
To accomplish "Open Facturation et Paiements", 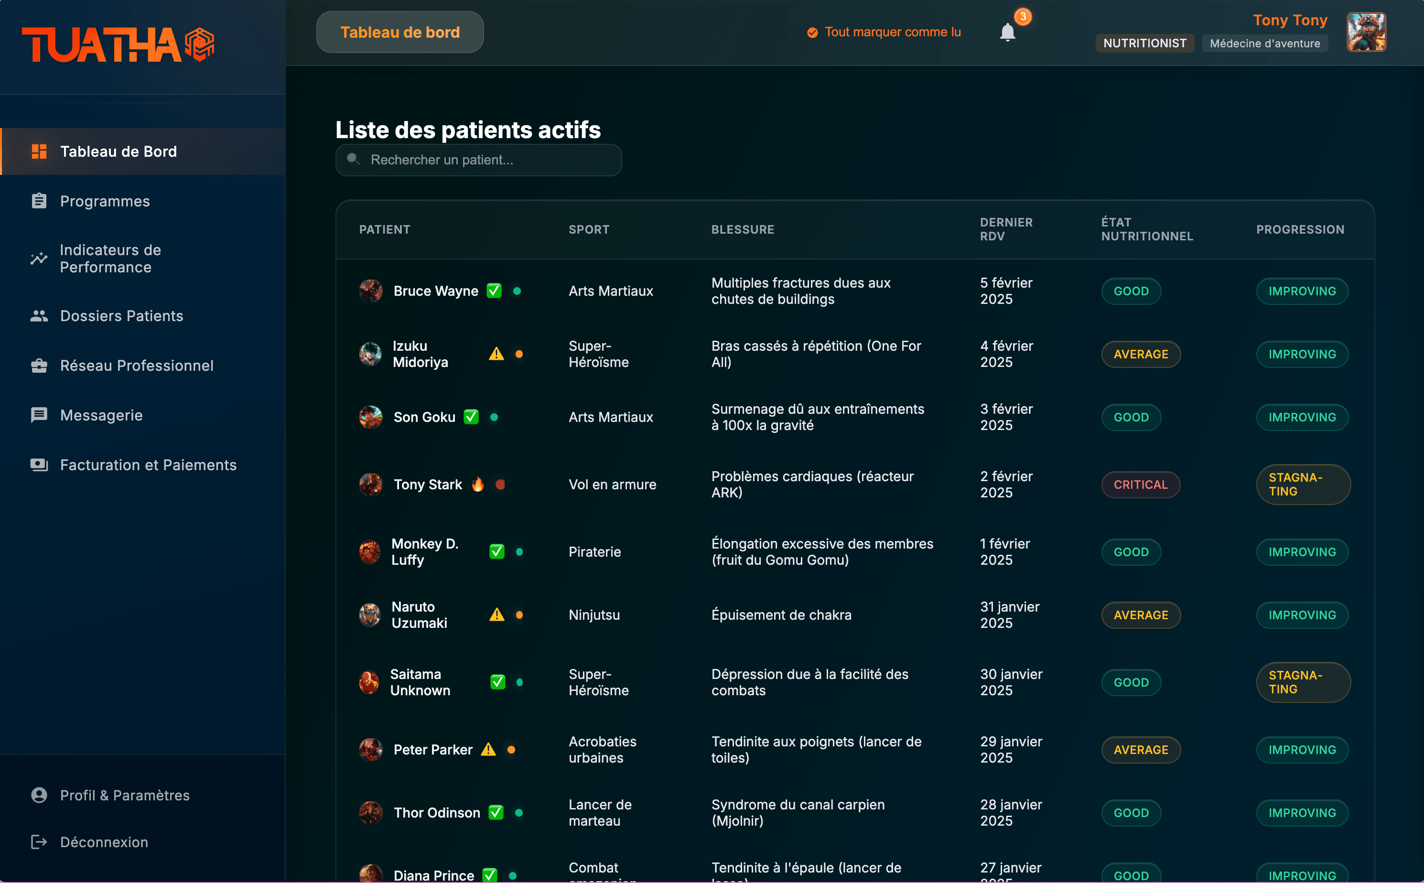I will [142, 465].
